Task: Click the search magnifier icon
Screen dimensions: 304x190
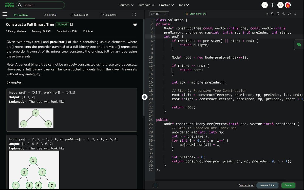Action: (20, 5)
